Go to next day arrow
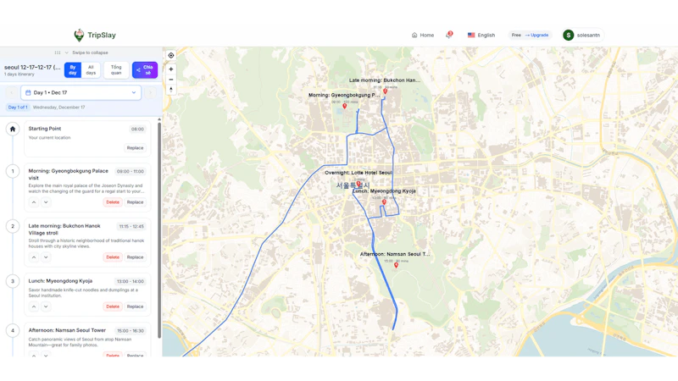 point(151,92)
